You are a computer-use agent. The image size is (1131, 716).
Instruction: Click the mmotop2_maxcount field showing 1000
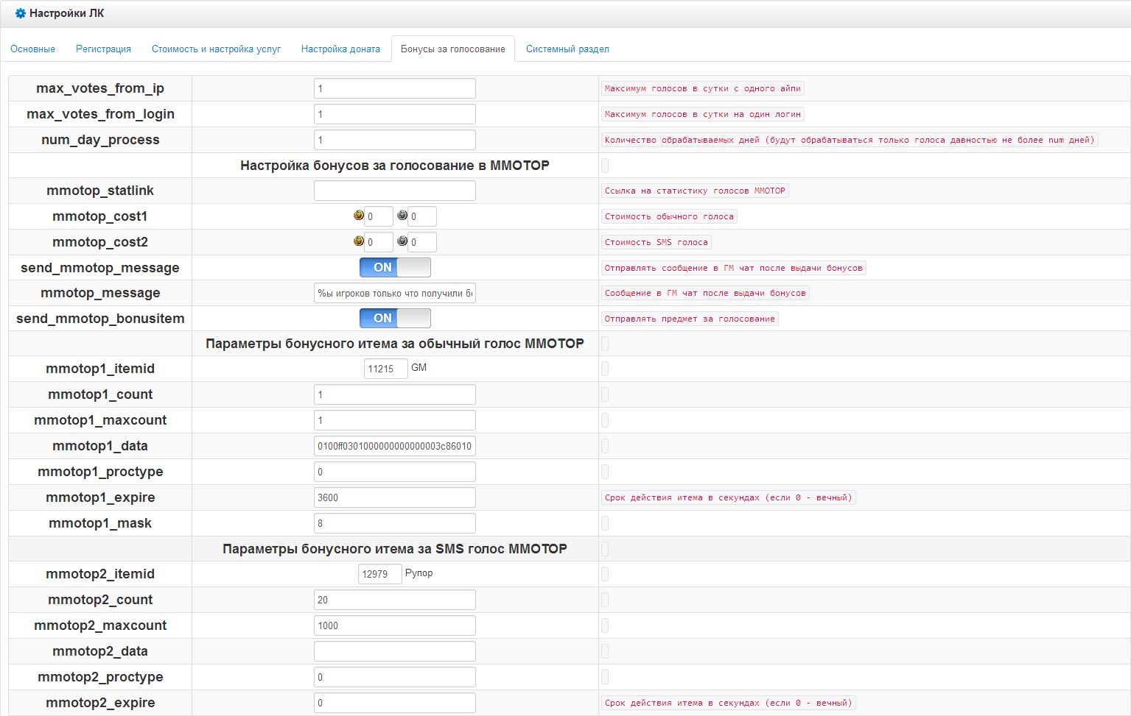pos(395,625)
